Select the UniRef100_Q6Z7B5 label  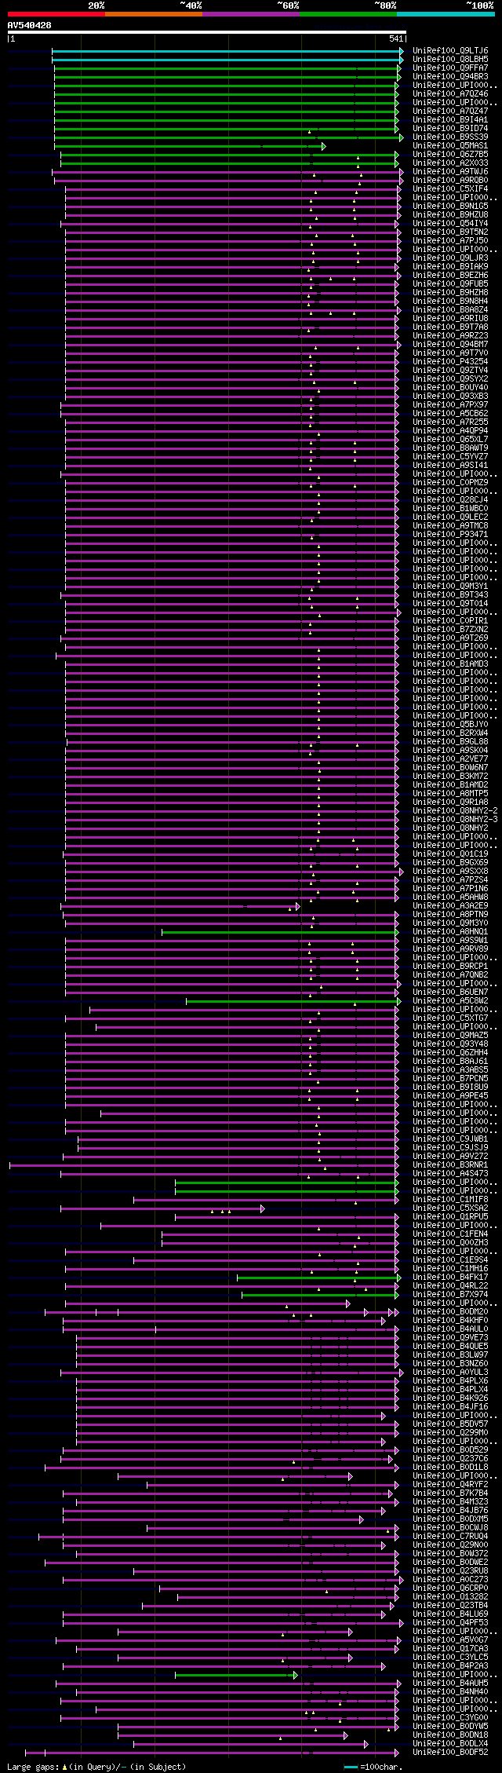(x=450, y=154)
